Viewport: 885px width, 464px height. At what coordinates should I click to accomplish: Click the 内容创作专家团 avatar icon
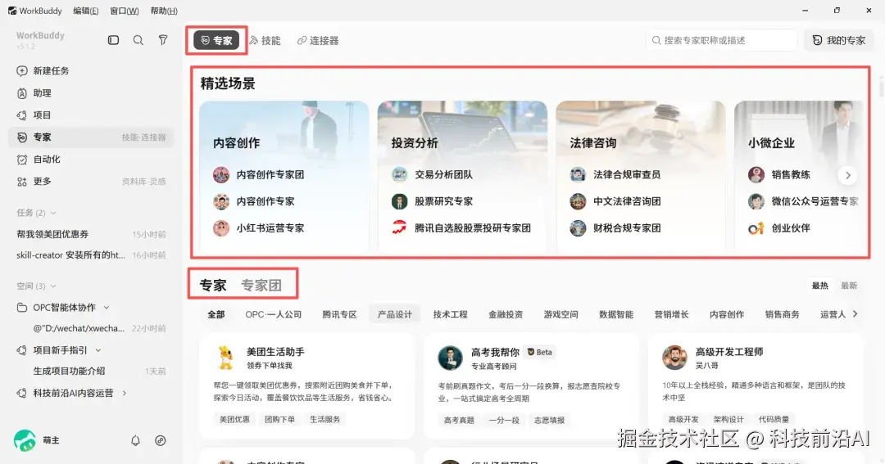[221, 175]
